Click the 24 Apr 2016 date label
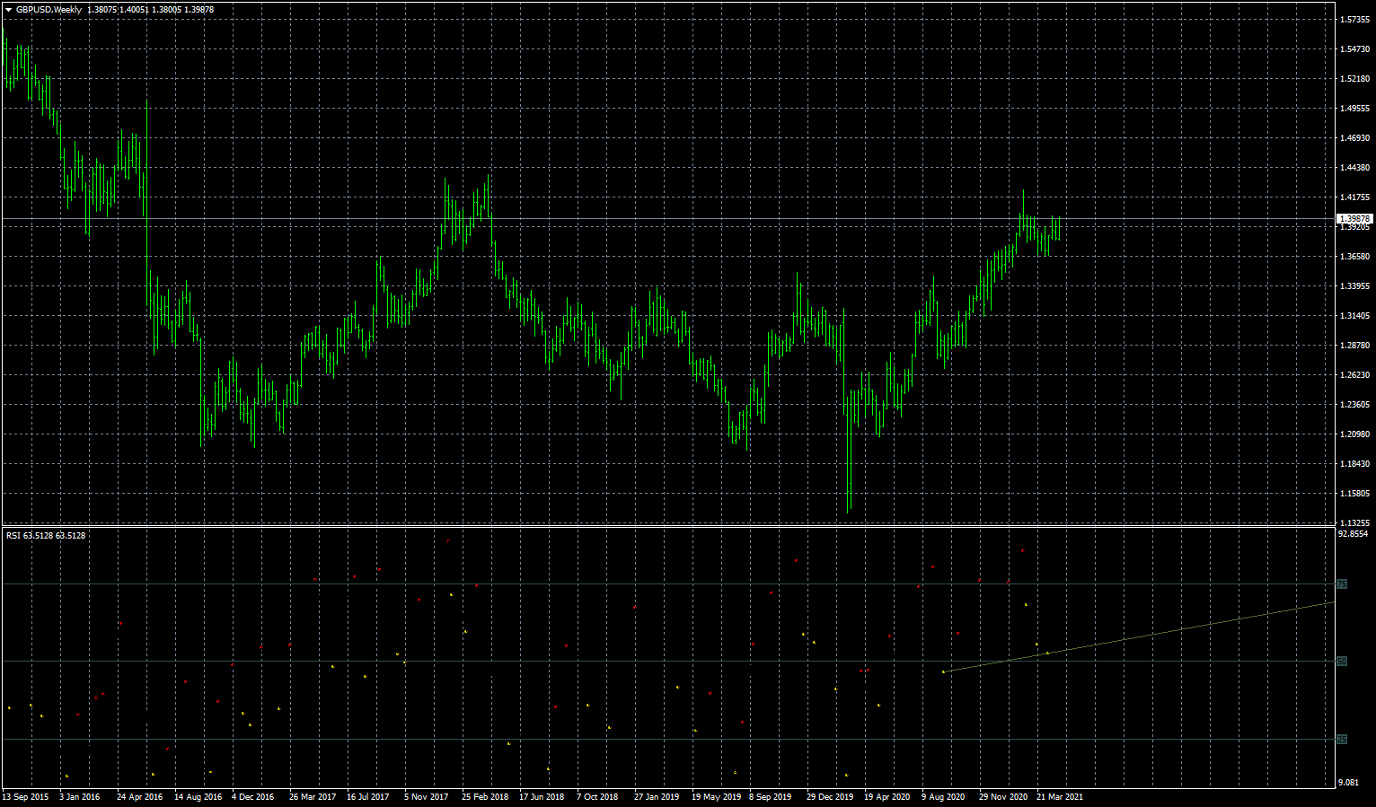Image resolution: width=1376 pixels, height=807 pixels. coord(140,796)
